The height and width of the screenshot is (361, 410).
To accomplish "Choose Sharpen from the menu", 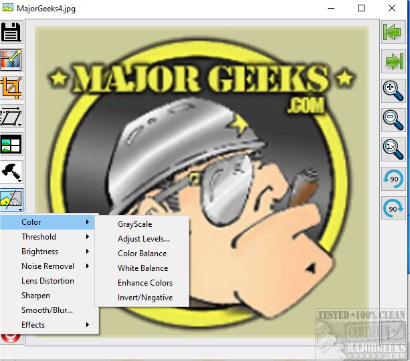I will click(49, 296).
